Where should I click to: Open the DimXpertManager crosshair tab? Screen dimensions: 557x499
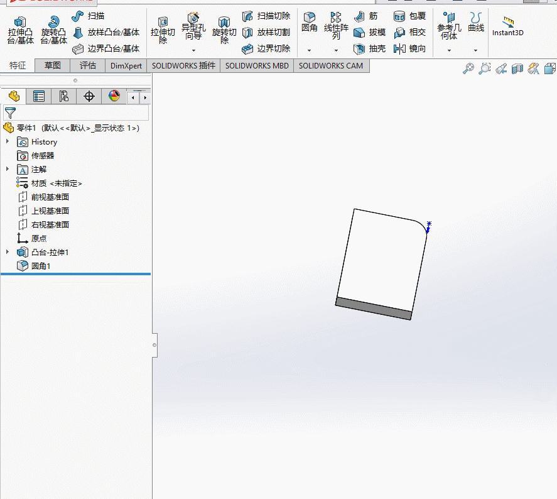89,96
